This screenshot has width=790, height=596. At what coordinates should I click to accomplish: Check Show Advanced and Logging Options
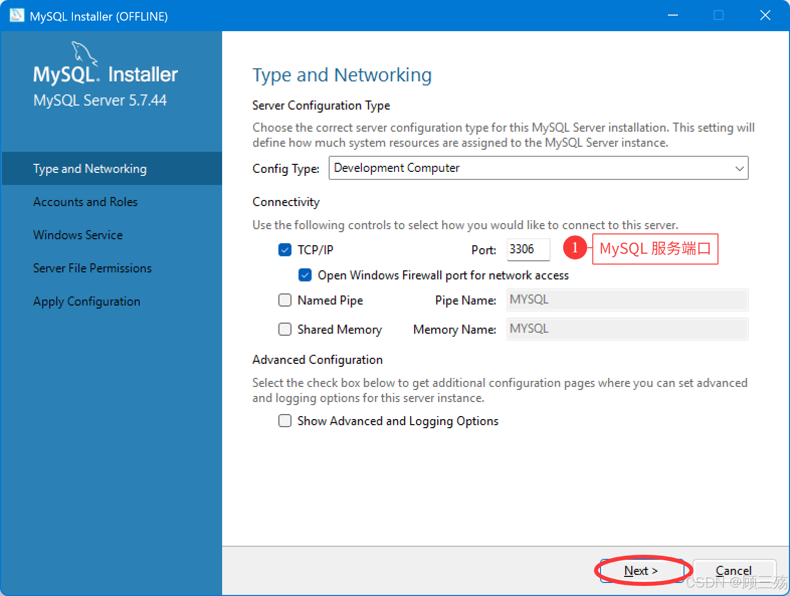pos(285,421)
